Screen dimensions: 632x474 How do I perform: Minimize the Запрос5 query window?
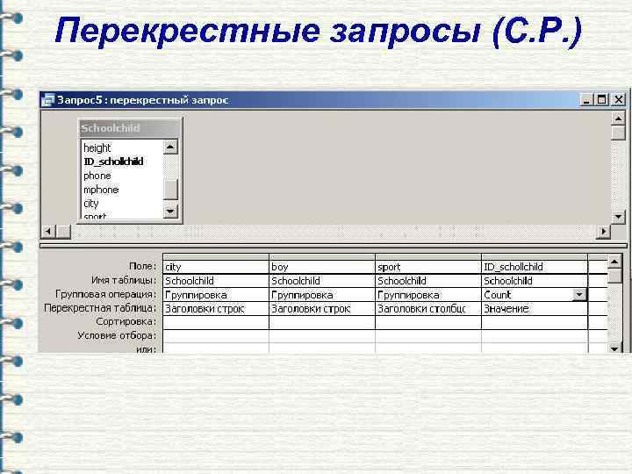pyautogui.click(x=586, y=99)
